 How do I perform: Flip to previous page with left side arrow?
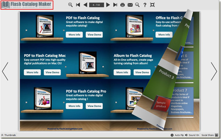click(5, 71)
